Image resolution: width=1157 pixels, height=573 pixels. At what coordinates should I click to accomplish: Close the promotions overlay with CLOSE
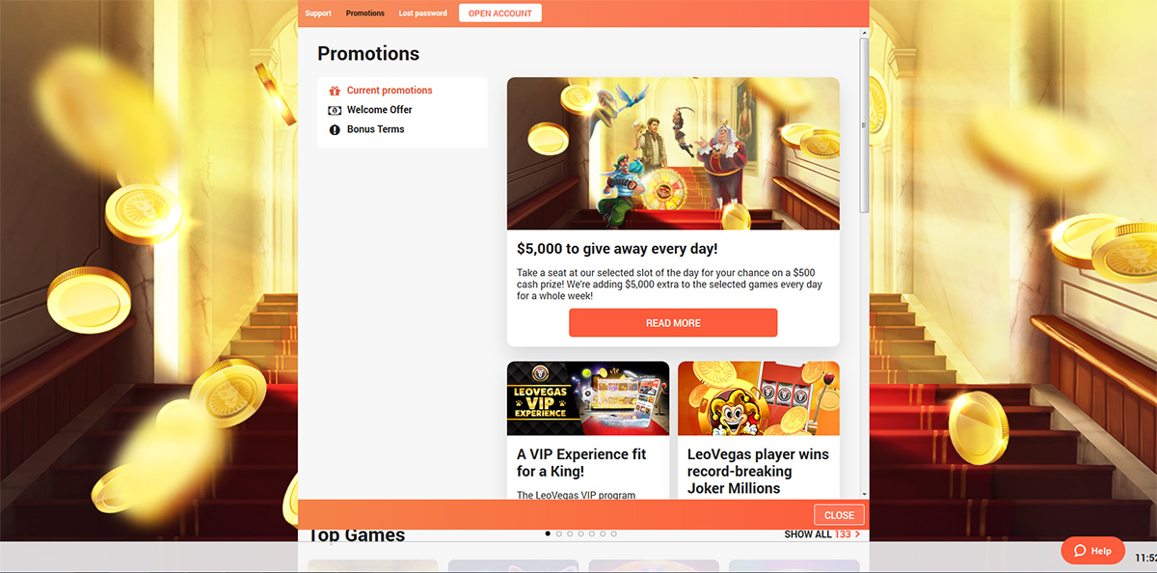[x=839, y=515]
